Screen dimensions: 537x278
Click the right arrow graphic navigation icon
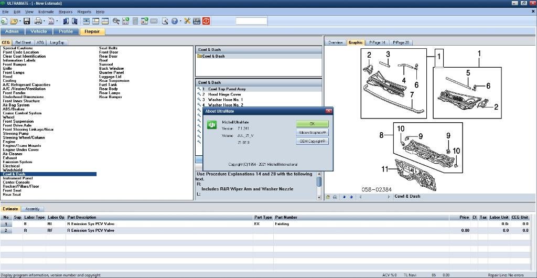pos(389,197)
